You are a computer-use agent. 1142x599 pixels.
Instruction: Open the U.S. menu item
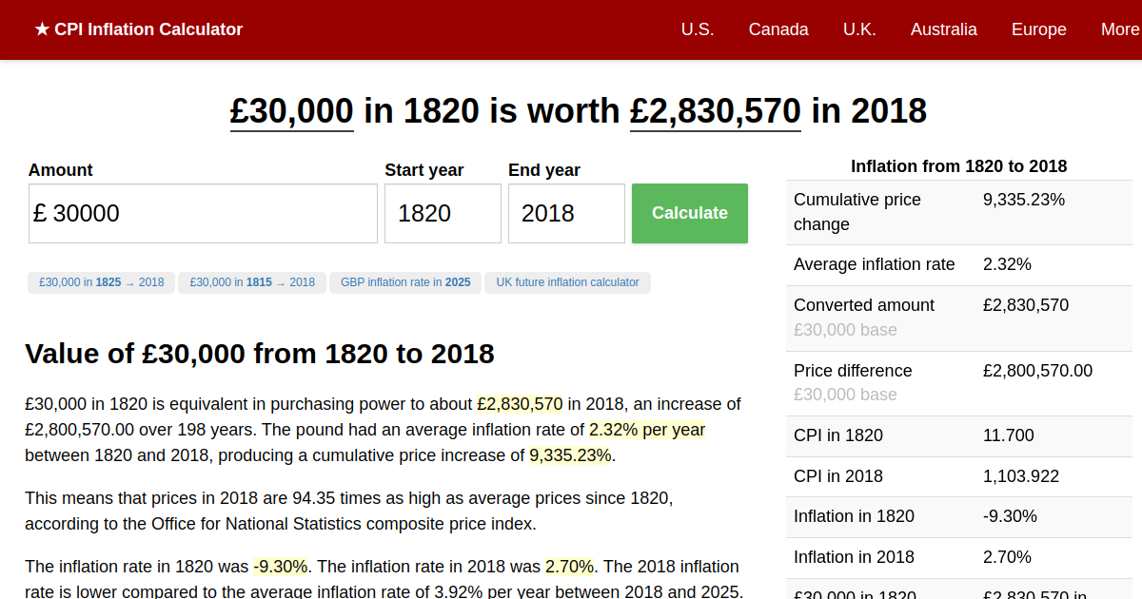pos(697,29)
